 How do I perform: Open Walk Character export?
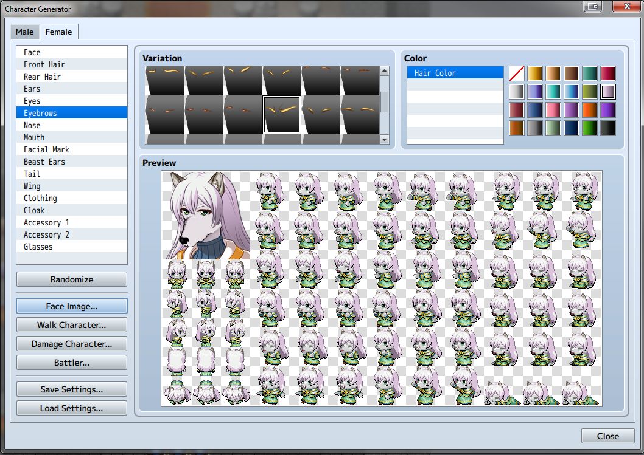click(72, 325)
